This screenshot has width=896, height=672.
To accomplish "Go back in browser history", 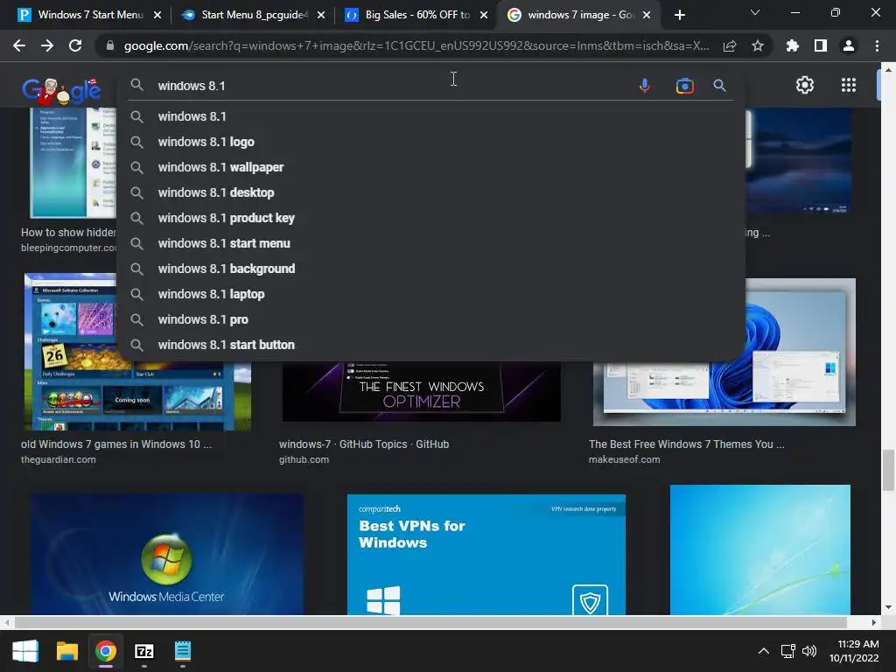I will pos(19,45).
